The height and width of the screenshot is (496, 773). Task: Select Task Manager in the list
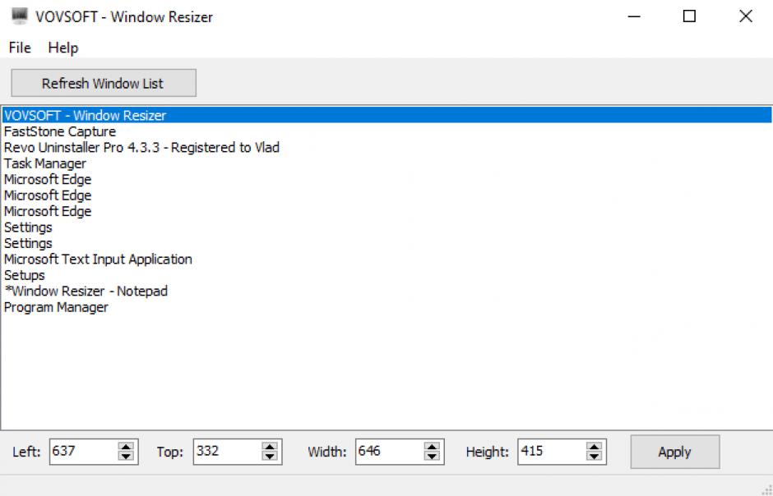[x=386, y=163]
